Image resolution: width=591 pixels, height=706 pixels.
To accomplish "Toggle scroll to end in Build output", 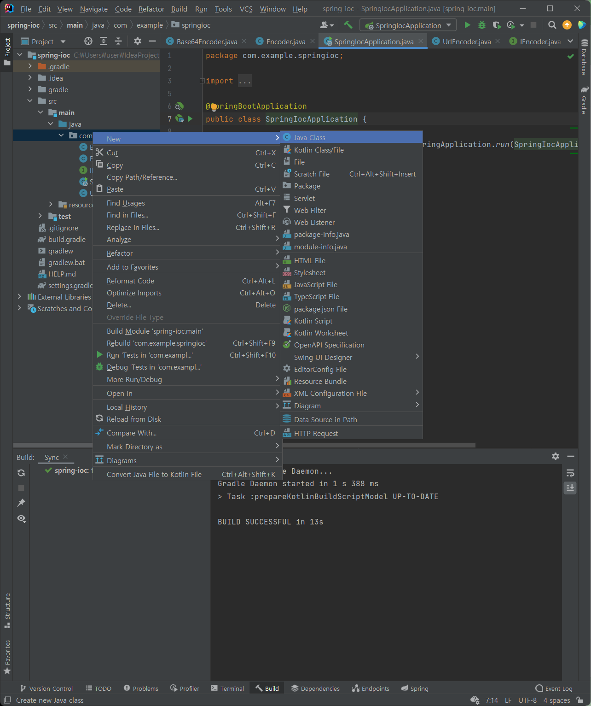I will (570, 488).
